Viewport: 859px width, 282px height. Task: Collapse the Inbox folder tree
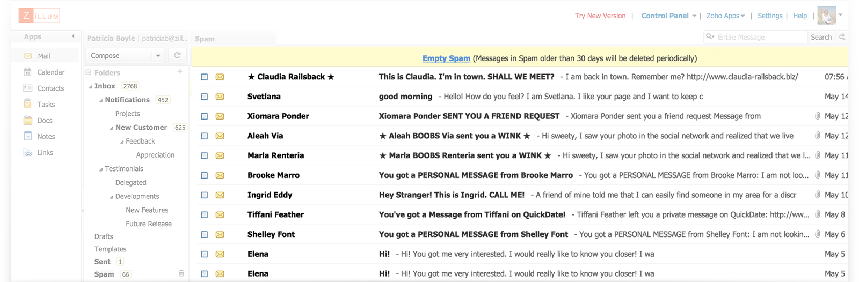tap(90, 86)
